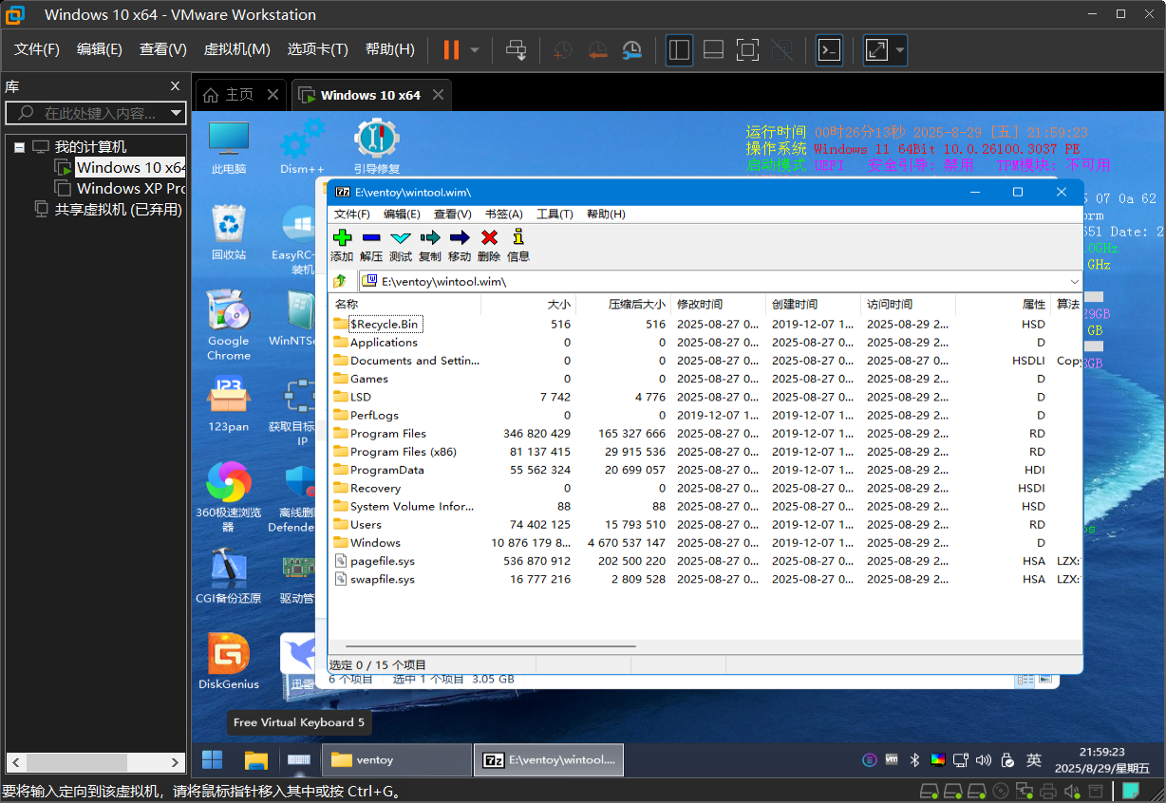
Task: Click the 7-Zip 删除 (Delete) red X icon
Action: (489, 237)
